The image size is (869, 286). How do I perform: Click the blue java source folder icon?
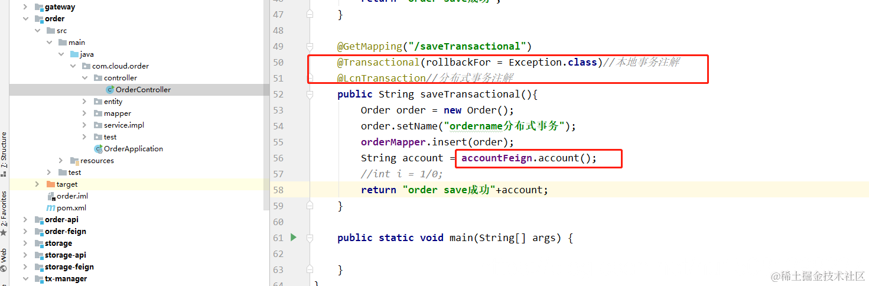(74, 54)
